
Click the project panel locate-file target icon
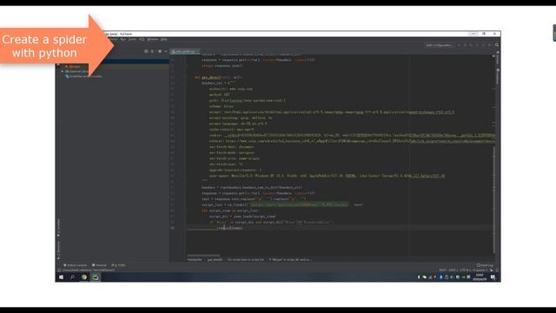146,51
